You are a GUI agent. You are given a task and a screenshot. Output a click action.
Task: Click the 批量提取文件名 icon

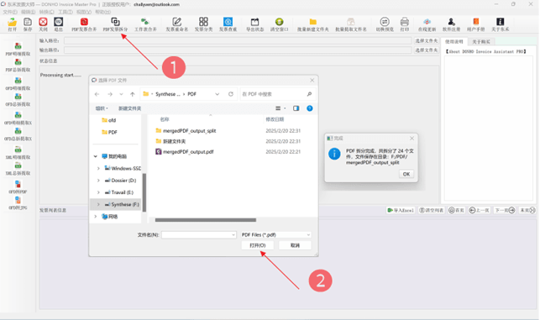350,22
